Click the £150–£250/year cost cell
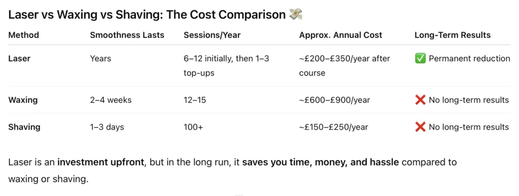 pos(333,127)
